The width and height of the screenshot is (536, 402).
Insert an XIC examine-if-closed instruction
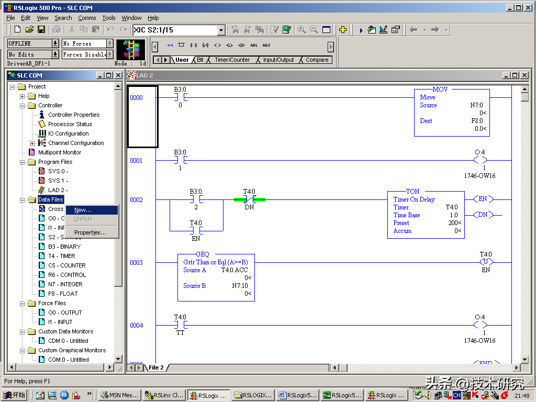coord(194,45)
